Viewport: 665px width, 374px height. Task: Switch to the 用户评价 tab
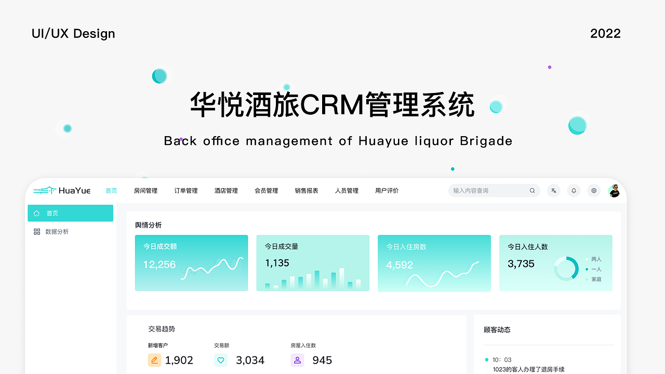pyautogui.click(x=387, y=191)
